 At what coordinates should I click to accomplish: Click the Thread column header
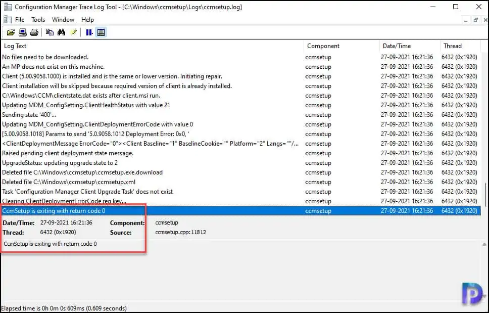click(460, 46)
